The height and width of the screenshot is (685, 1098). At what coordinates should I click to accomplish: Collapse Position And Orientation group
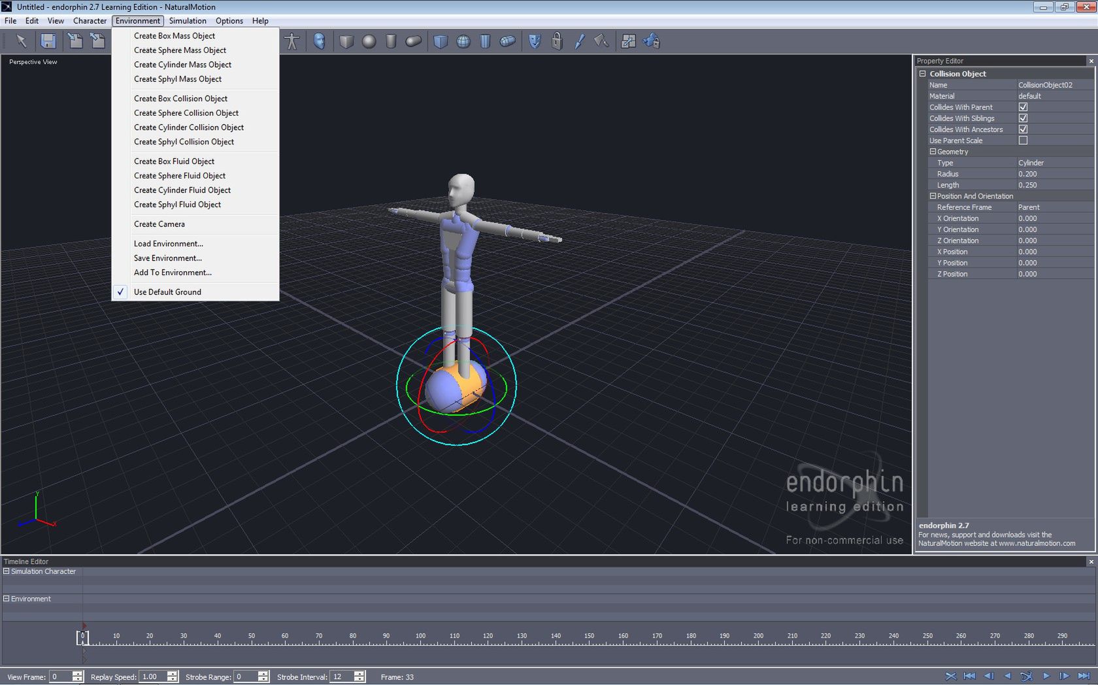click(x=933, y=195)
